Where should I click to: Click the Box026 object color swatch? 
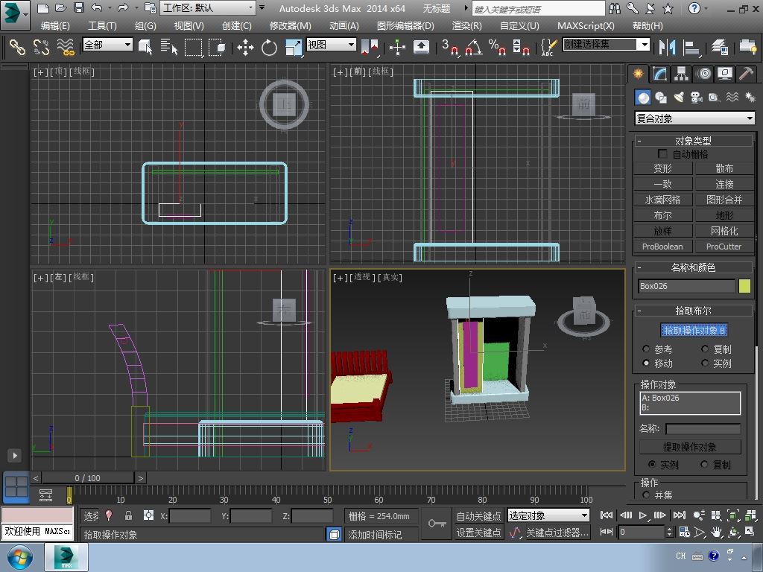click(x=744, y=286)
